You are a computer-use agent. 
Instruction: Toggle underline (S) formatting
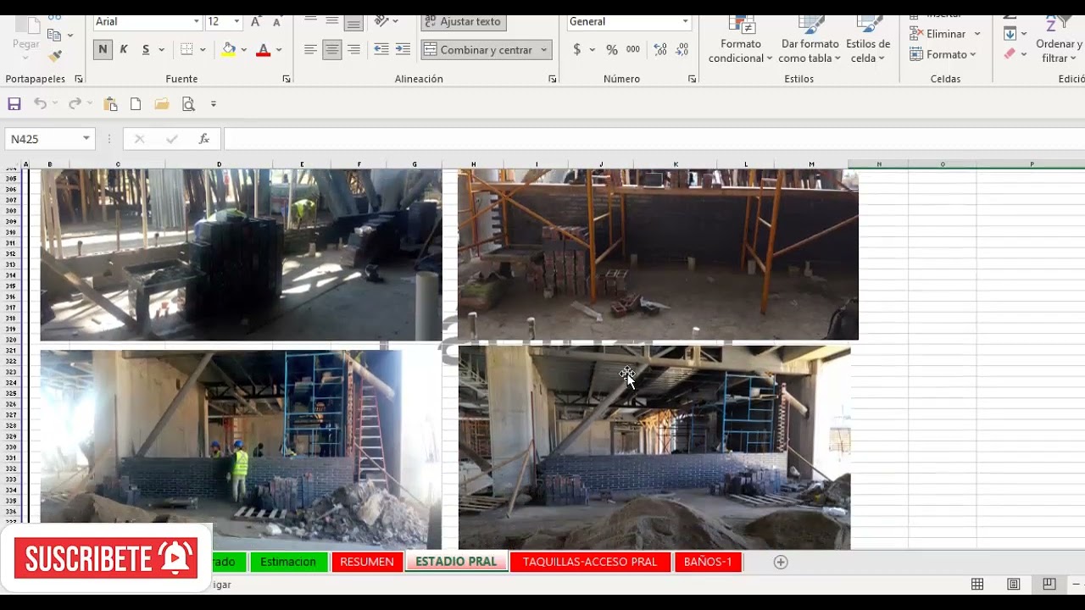click(146, 50)
